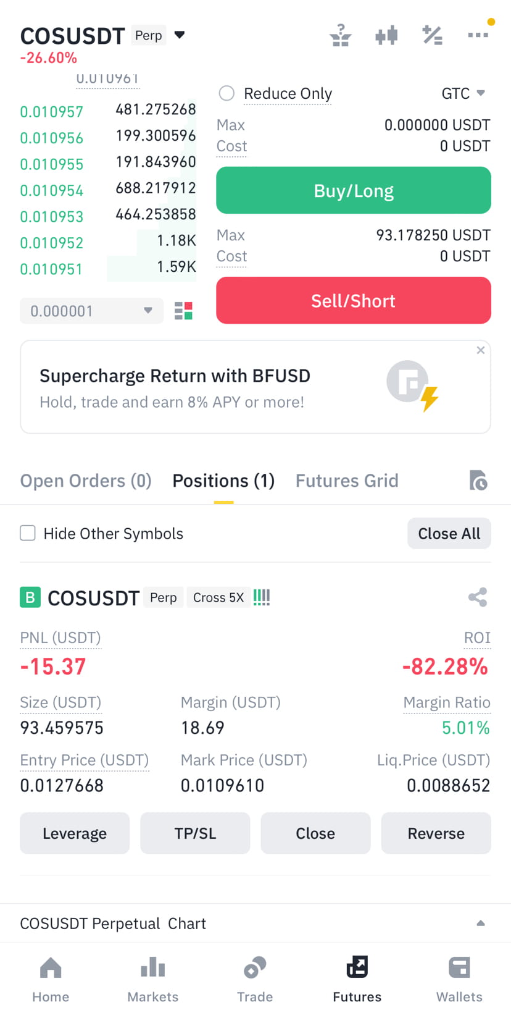Image resolution: width=511 pixels, height=1031 pixels.
Task: Open the GTC time-in-force dropdown
Action: click(463, 93)
